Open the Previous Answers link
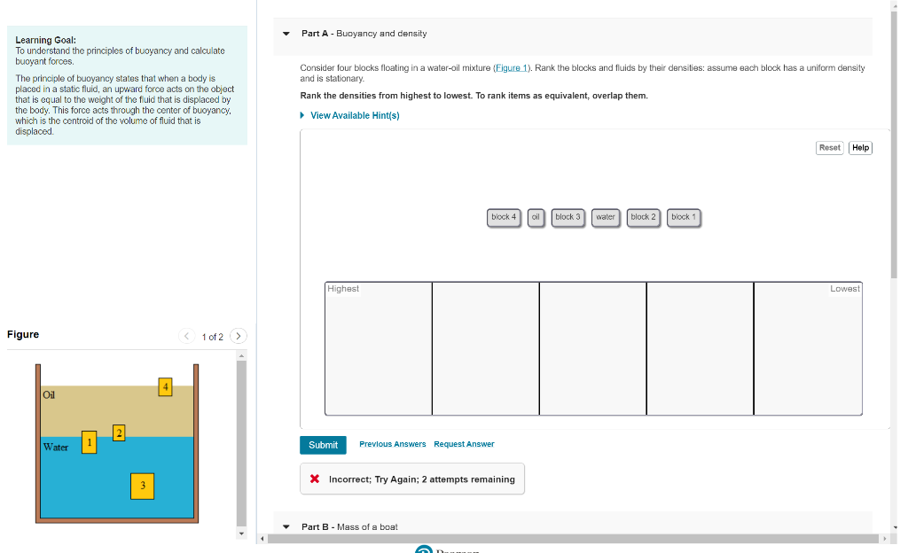Screen dimensions: 908x553 392,444
